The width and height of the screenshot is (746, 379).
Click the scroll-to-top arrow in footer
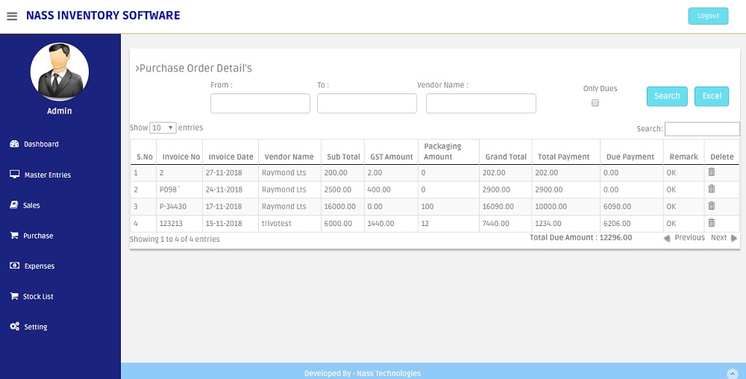(x=733, y=374)
